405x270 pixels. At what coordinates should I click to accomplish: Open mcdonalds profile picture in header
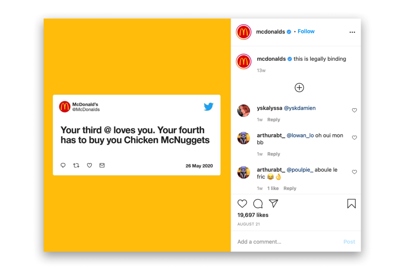[x=244, y=32]
